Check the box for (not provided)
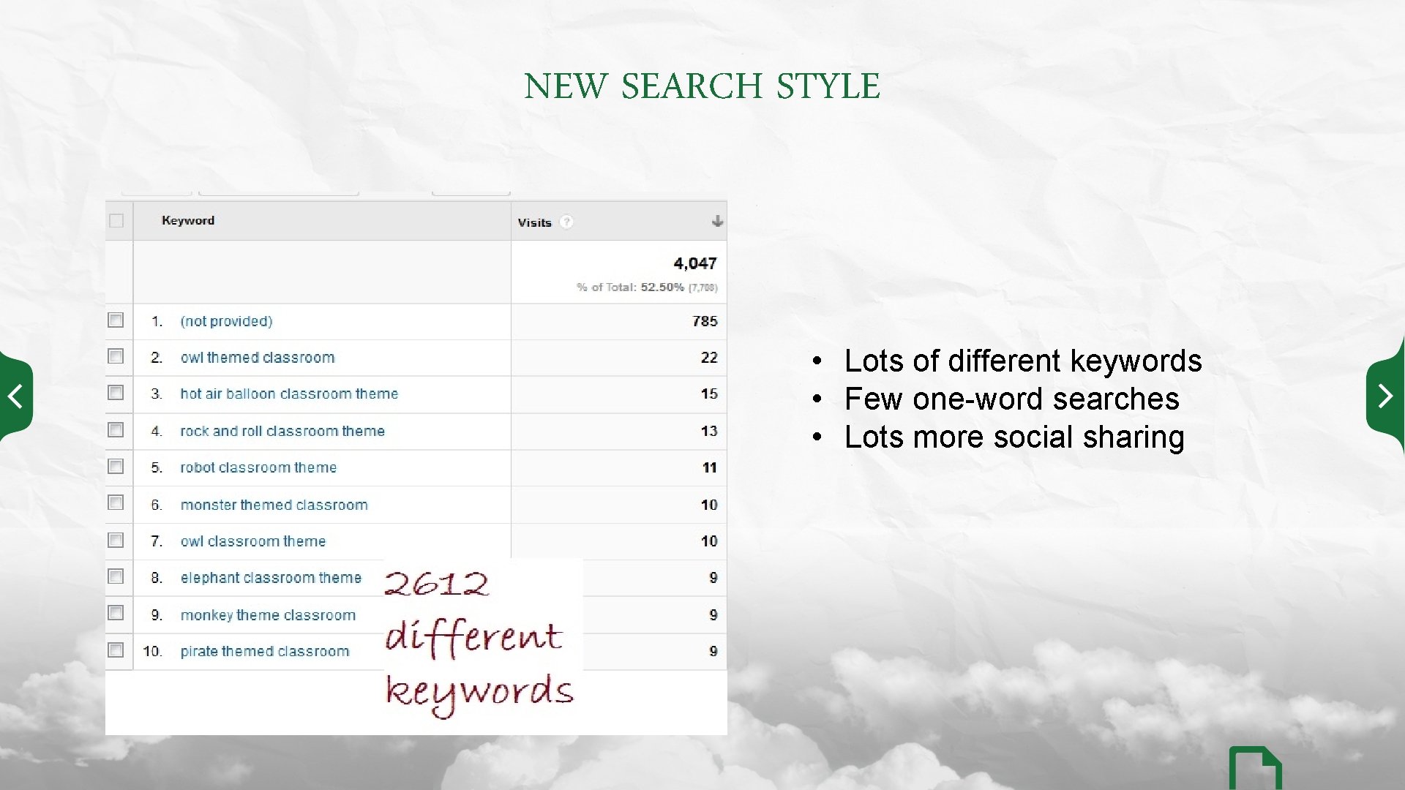 [x=116, y=320]
